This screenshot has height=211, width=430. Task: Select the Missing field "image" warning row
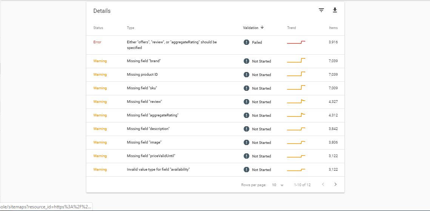215,143
